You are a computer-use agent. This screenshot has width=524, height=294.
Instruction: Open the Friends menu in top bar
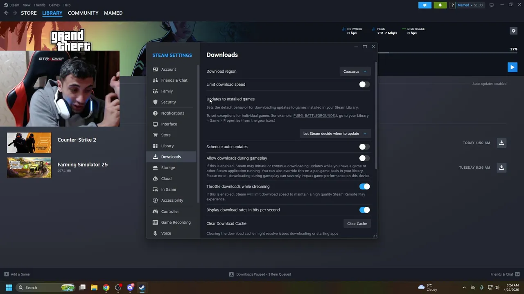click(40, 5)
